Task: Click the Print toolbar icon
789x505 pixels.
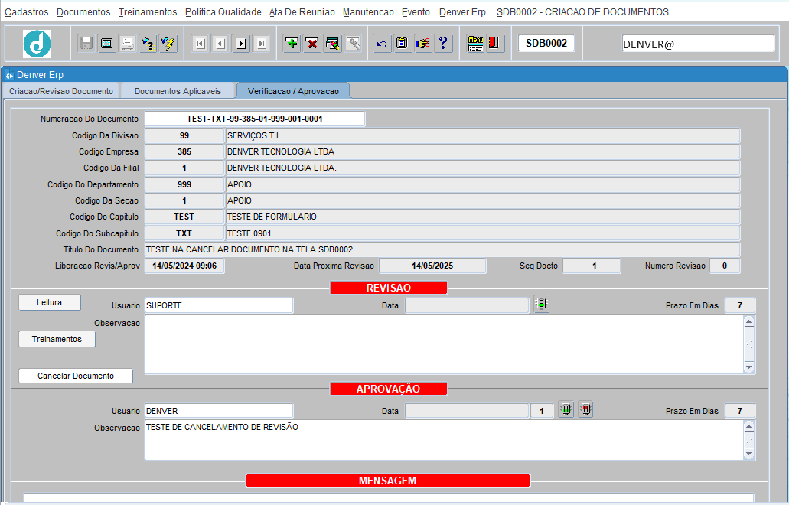Action: [x=127, y=44]
